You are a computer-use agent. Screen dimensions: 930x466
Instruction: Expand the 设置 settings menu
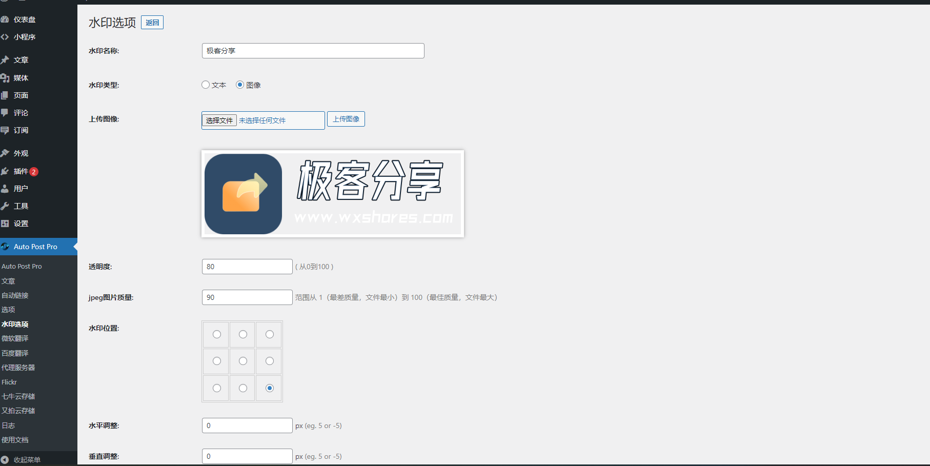tap(6, 224)
